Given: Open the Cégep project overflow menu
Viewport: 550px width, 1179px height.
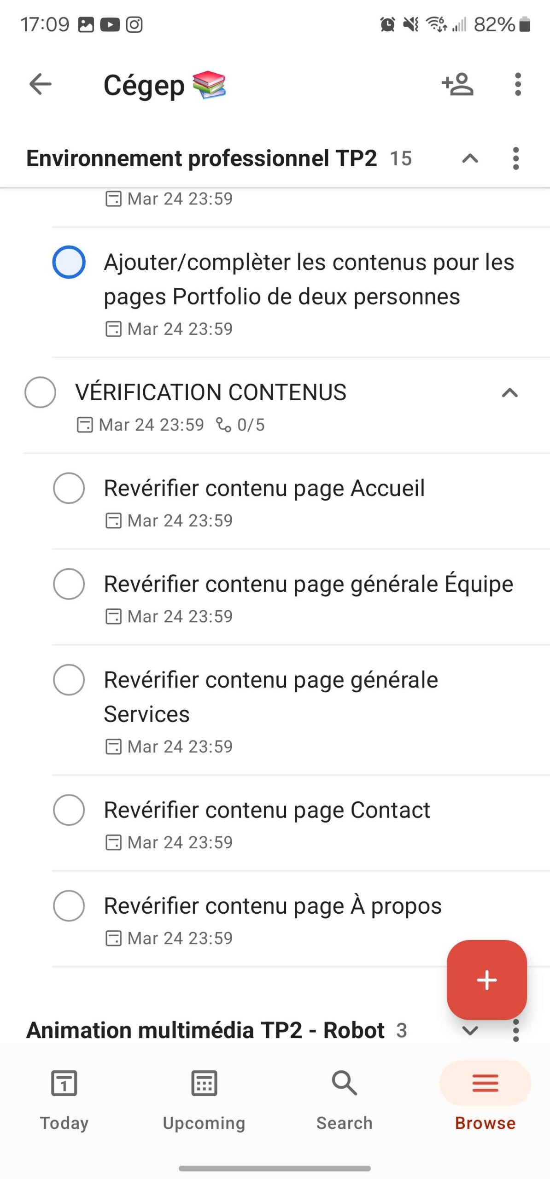Looking at the screenshot, I should click(x=518, y=84).
